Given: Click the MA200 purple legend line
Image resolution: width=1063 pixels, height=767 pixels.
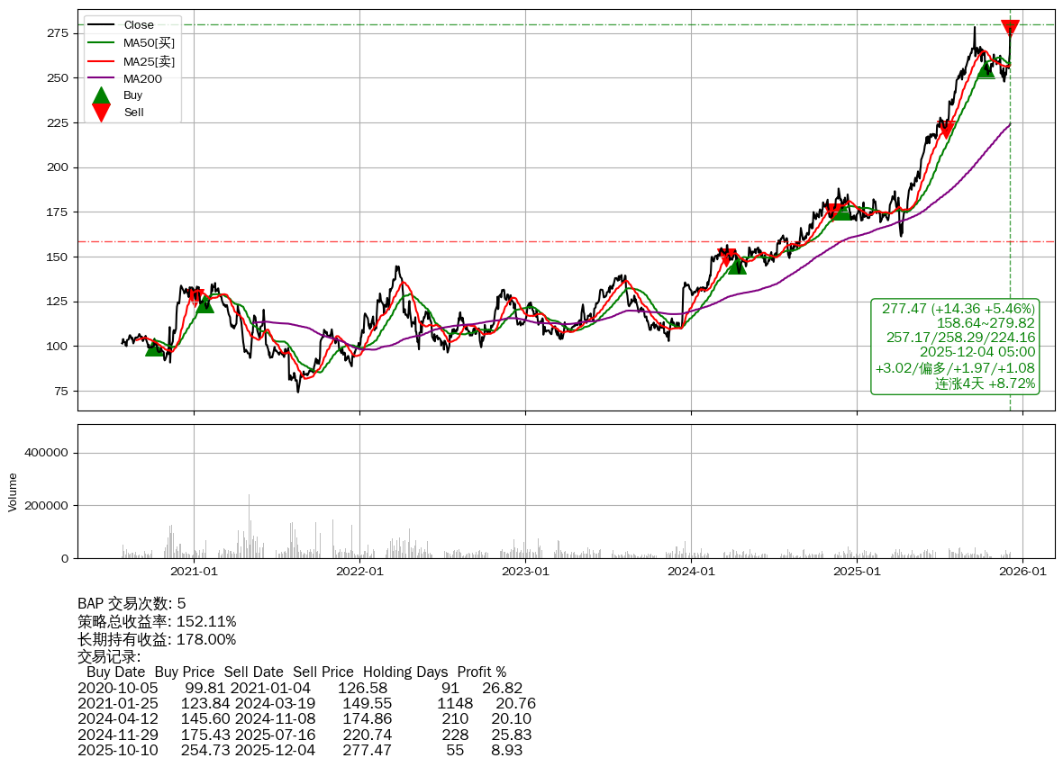Looking at the screenshot, I should pyautogui.click(x=102, y=79).
